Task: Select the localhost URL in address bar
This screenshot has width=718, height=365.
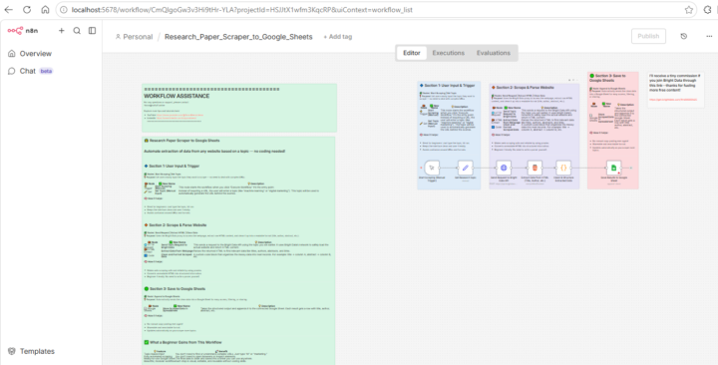Action: pyautogui.click(x=241, y=10)
